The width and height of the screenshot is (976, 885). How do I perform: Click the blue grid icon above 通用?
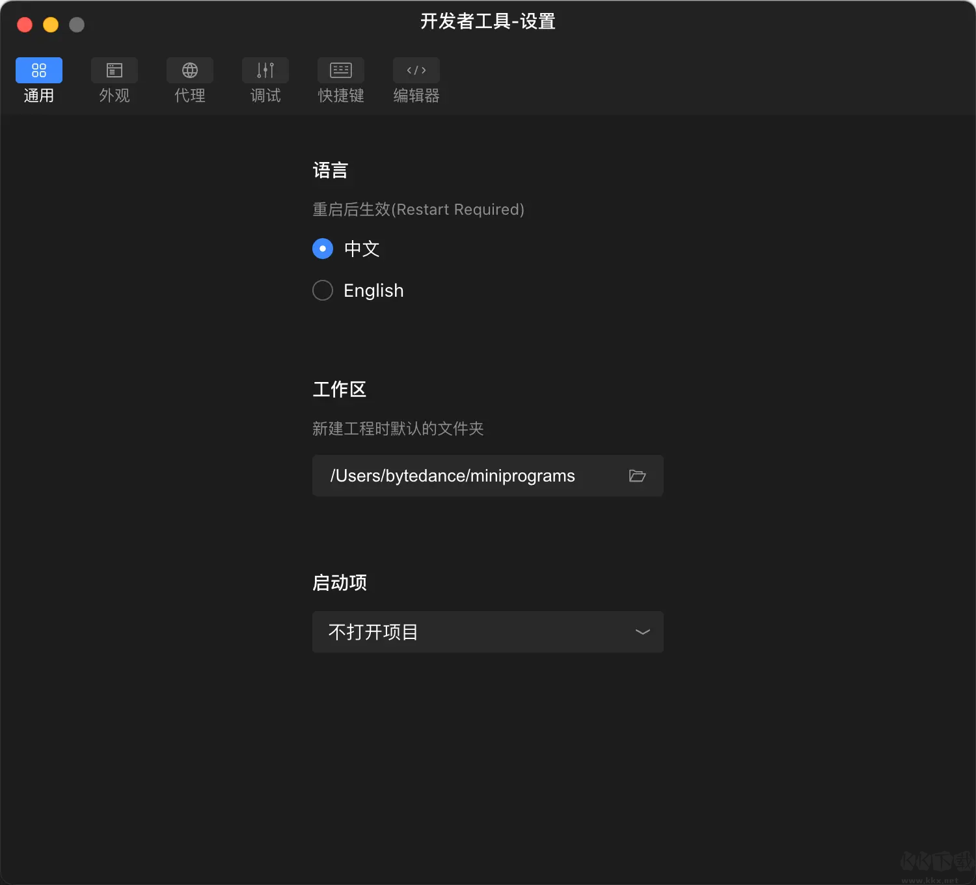click(38, 70)
